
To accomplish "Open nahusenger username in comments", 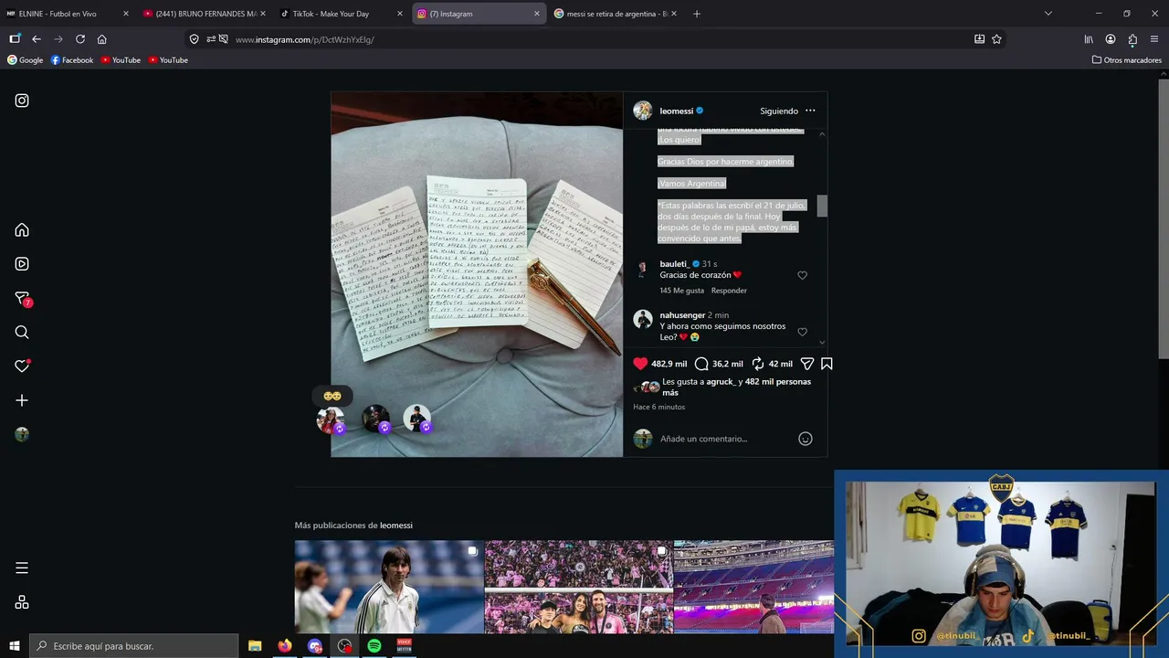I will click(683, 315).
